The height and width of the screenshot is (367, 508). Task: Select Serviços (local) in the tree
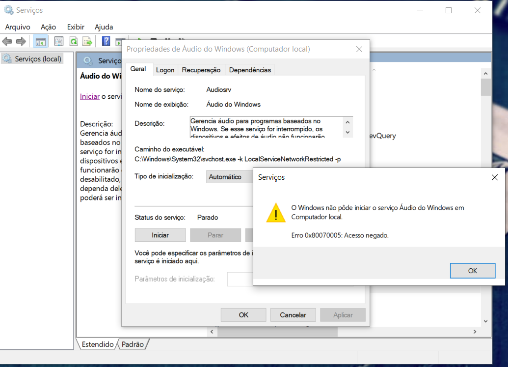(x=38, y=58)
